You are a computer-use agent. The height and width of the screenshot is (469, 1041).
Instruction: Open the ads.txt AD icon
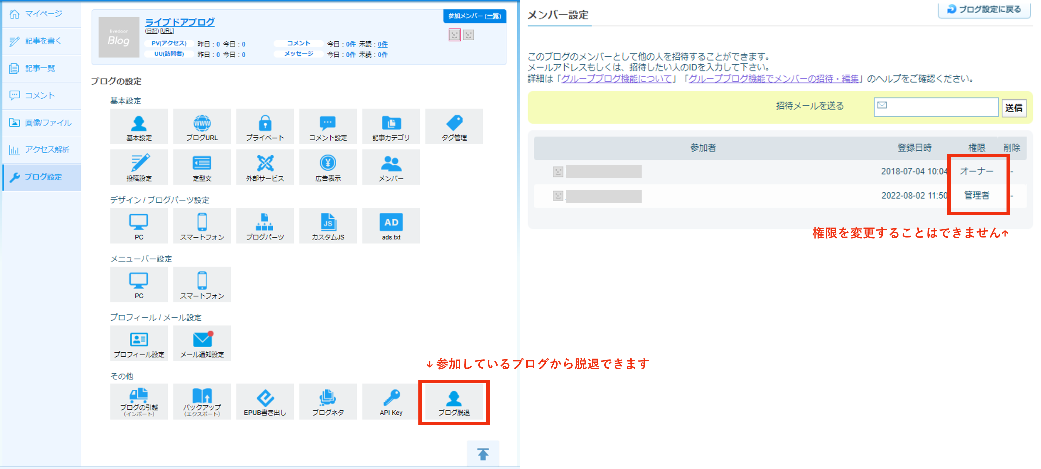click(x=391, y=225)
